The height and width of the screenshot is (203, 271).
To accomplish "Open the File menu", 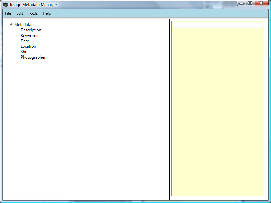I will (8, 13).
